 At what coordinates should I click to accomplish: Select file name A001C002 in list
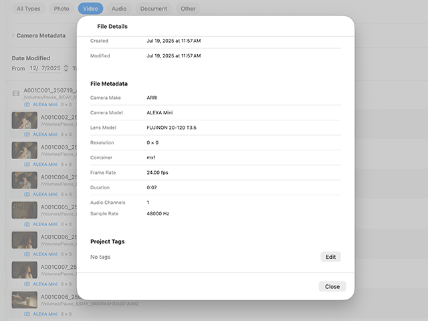(59, 118)
